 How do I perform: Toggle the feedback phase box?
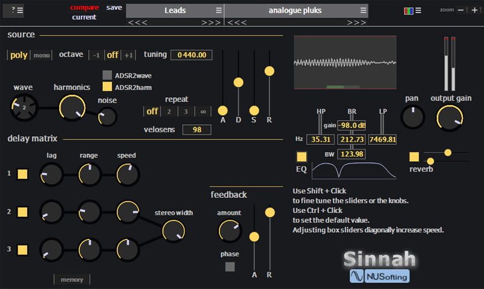click(230, 267)
